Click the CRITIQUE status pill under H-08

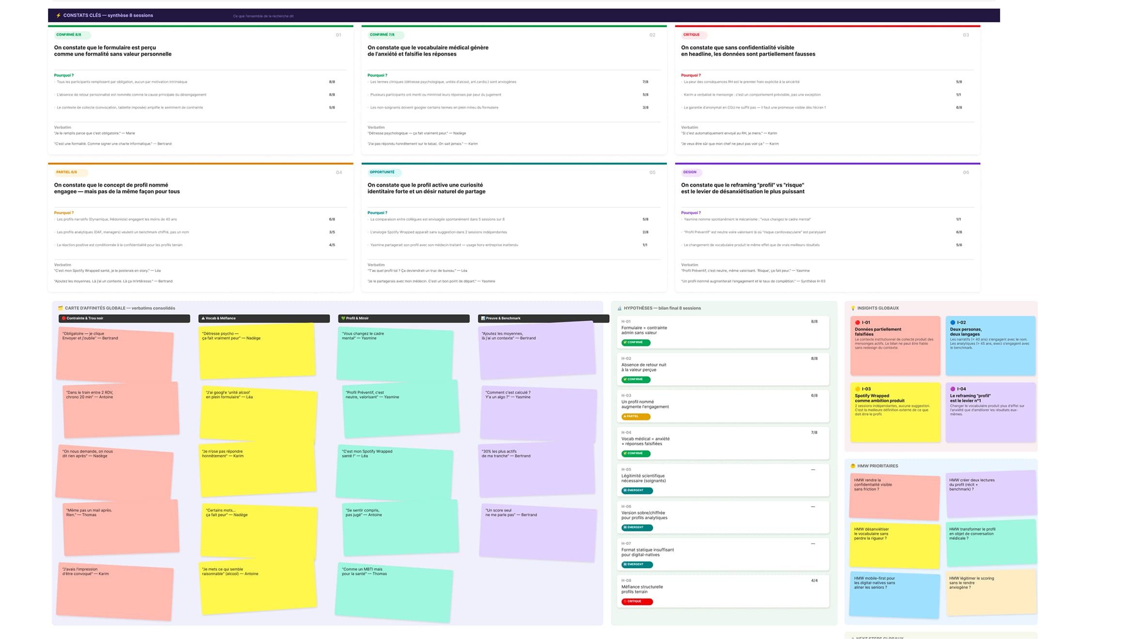pyautogui.click(x=637, y=602)
